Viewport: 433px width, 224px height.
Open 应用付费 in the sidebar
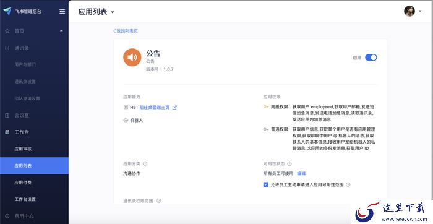point(23,183)
